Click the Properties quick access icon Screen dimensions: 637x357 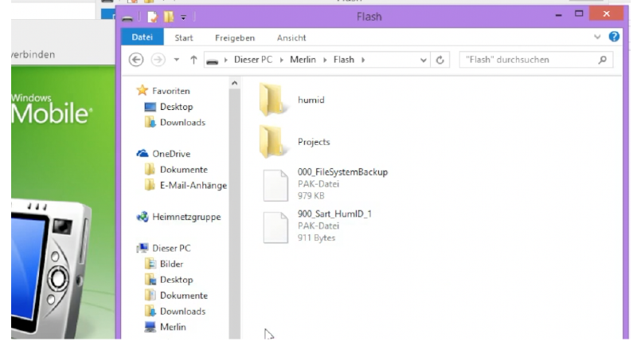(x=152, y=17)
